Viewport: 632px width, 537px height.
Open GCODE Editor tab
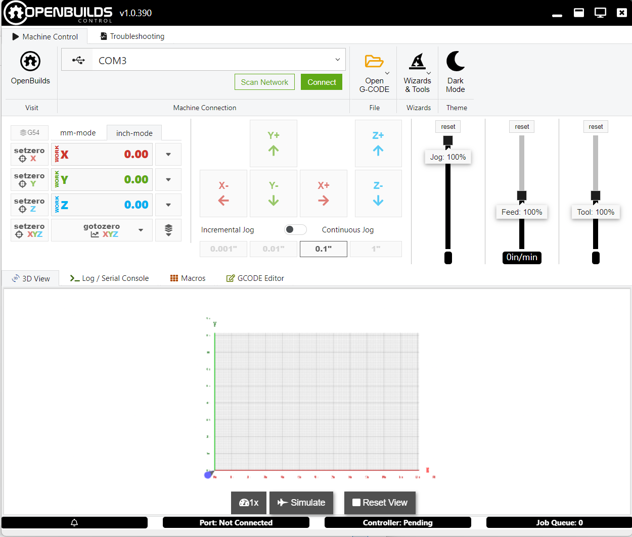pos(255,278)
